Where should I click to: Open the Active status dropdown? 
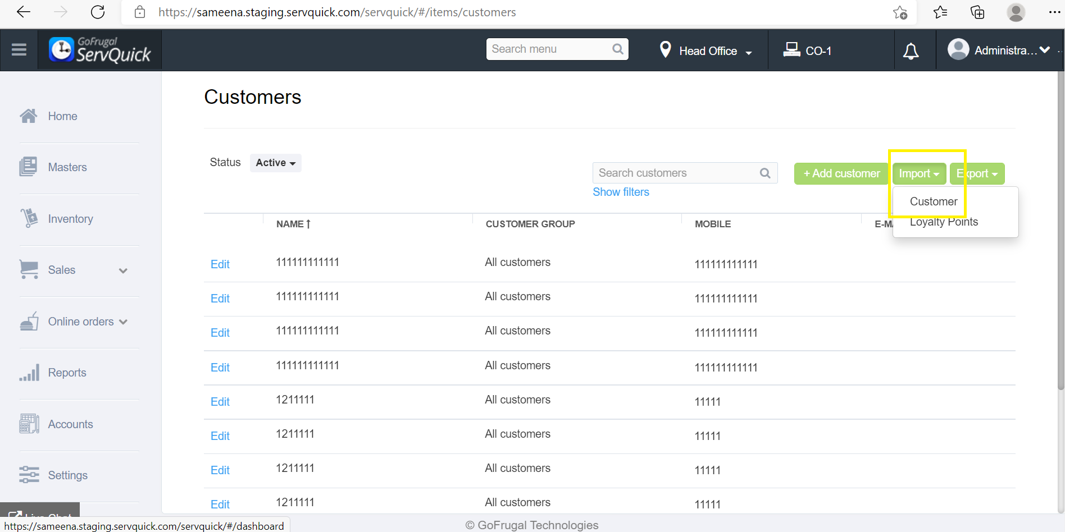[275, 163]
